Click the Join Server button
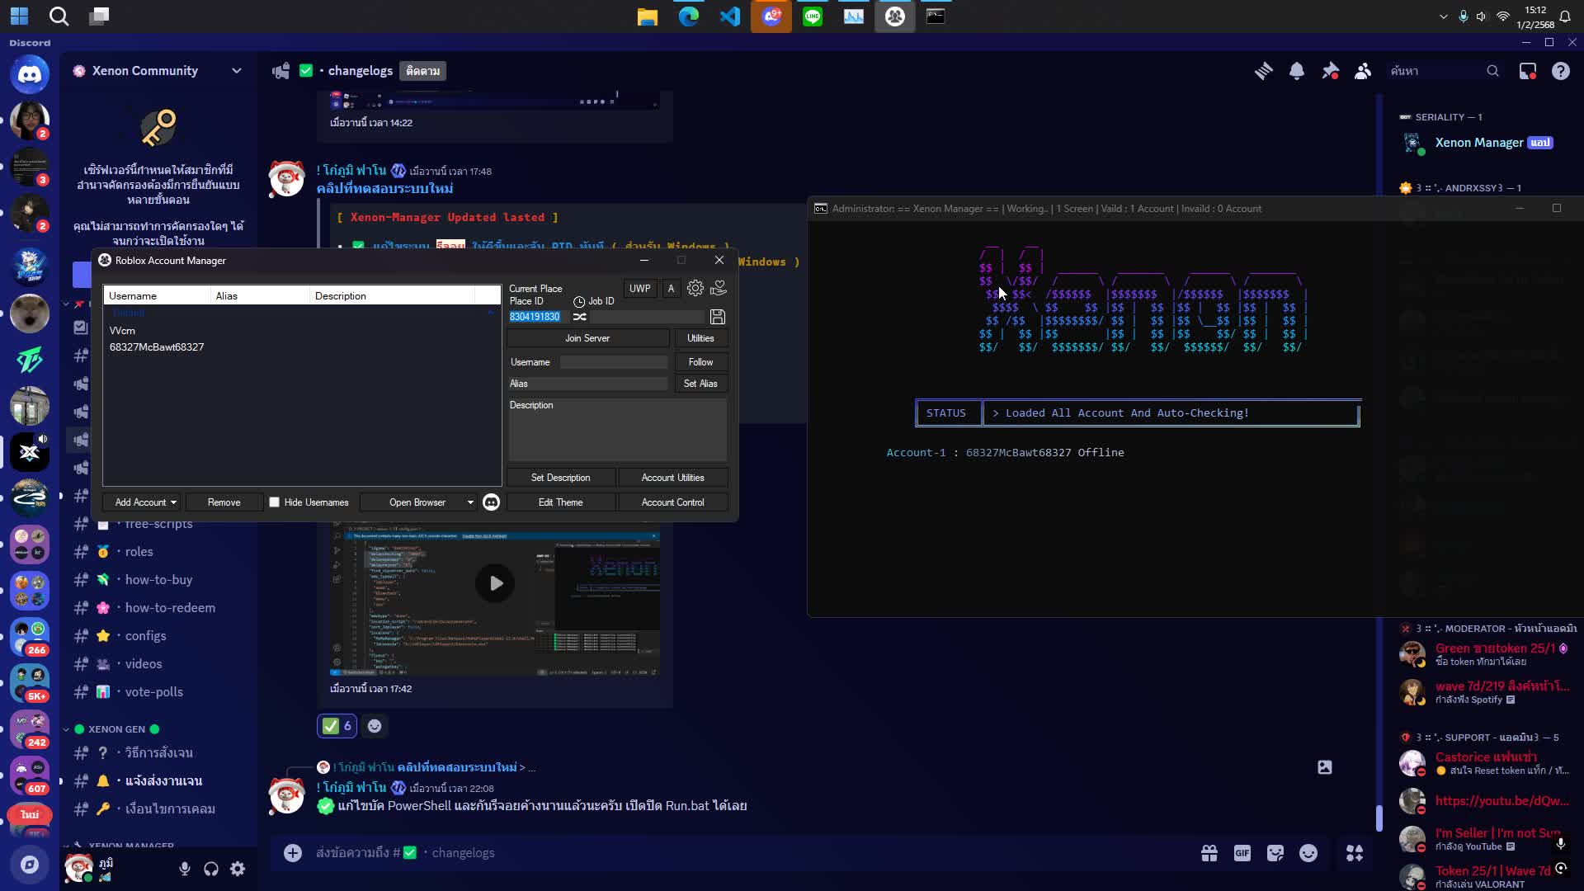Image resolution: width=1584 pixels, height=891 pixels. click(587, 338)
